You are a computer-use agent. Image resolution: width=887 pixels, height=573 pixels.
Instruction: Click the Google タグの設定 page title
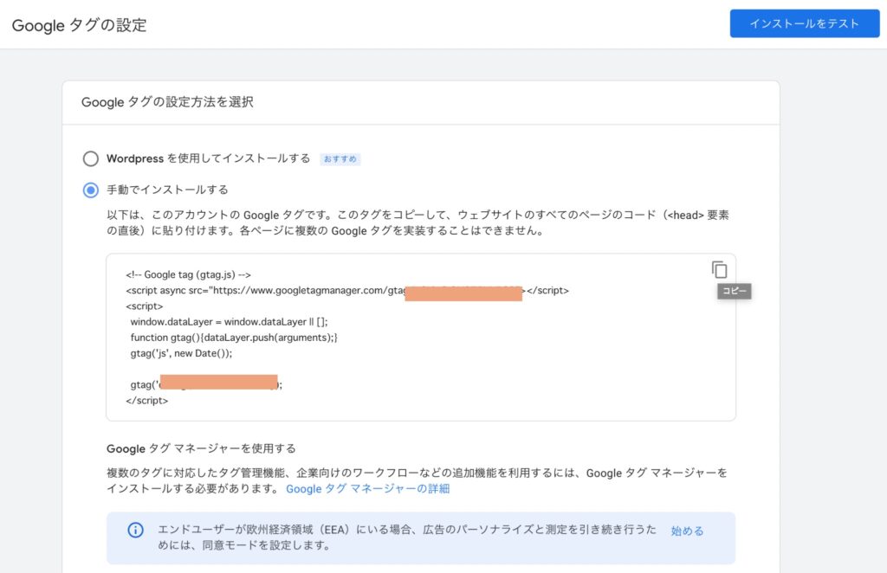(x=79, y=25)
